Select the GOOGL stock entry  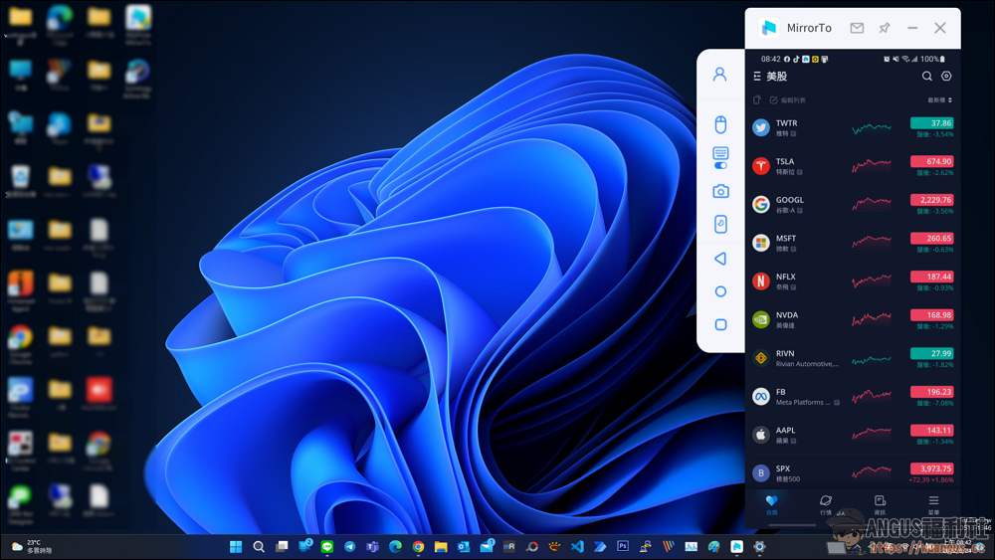[x=853, y=204]
